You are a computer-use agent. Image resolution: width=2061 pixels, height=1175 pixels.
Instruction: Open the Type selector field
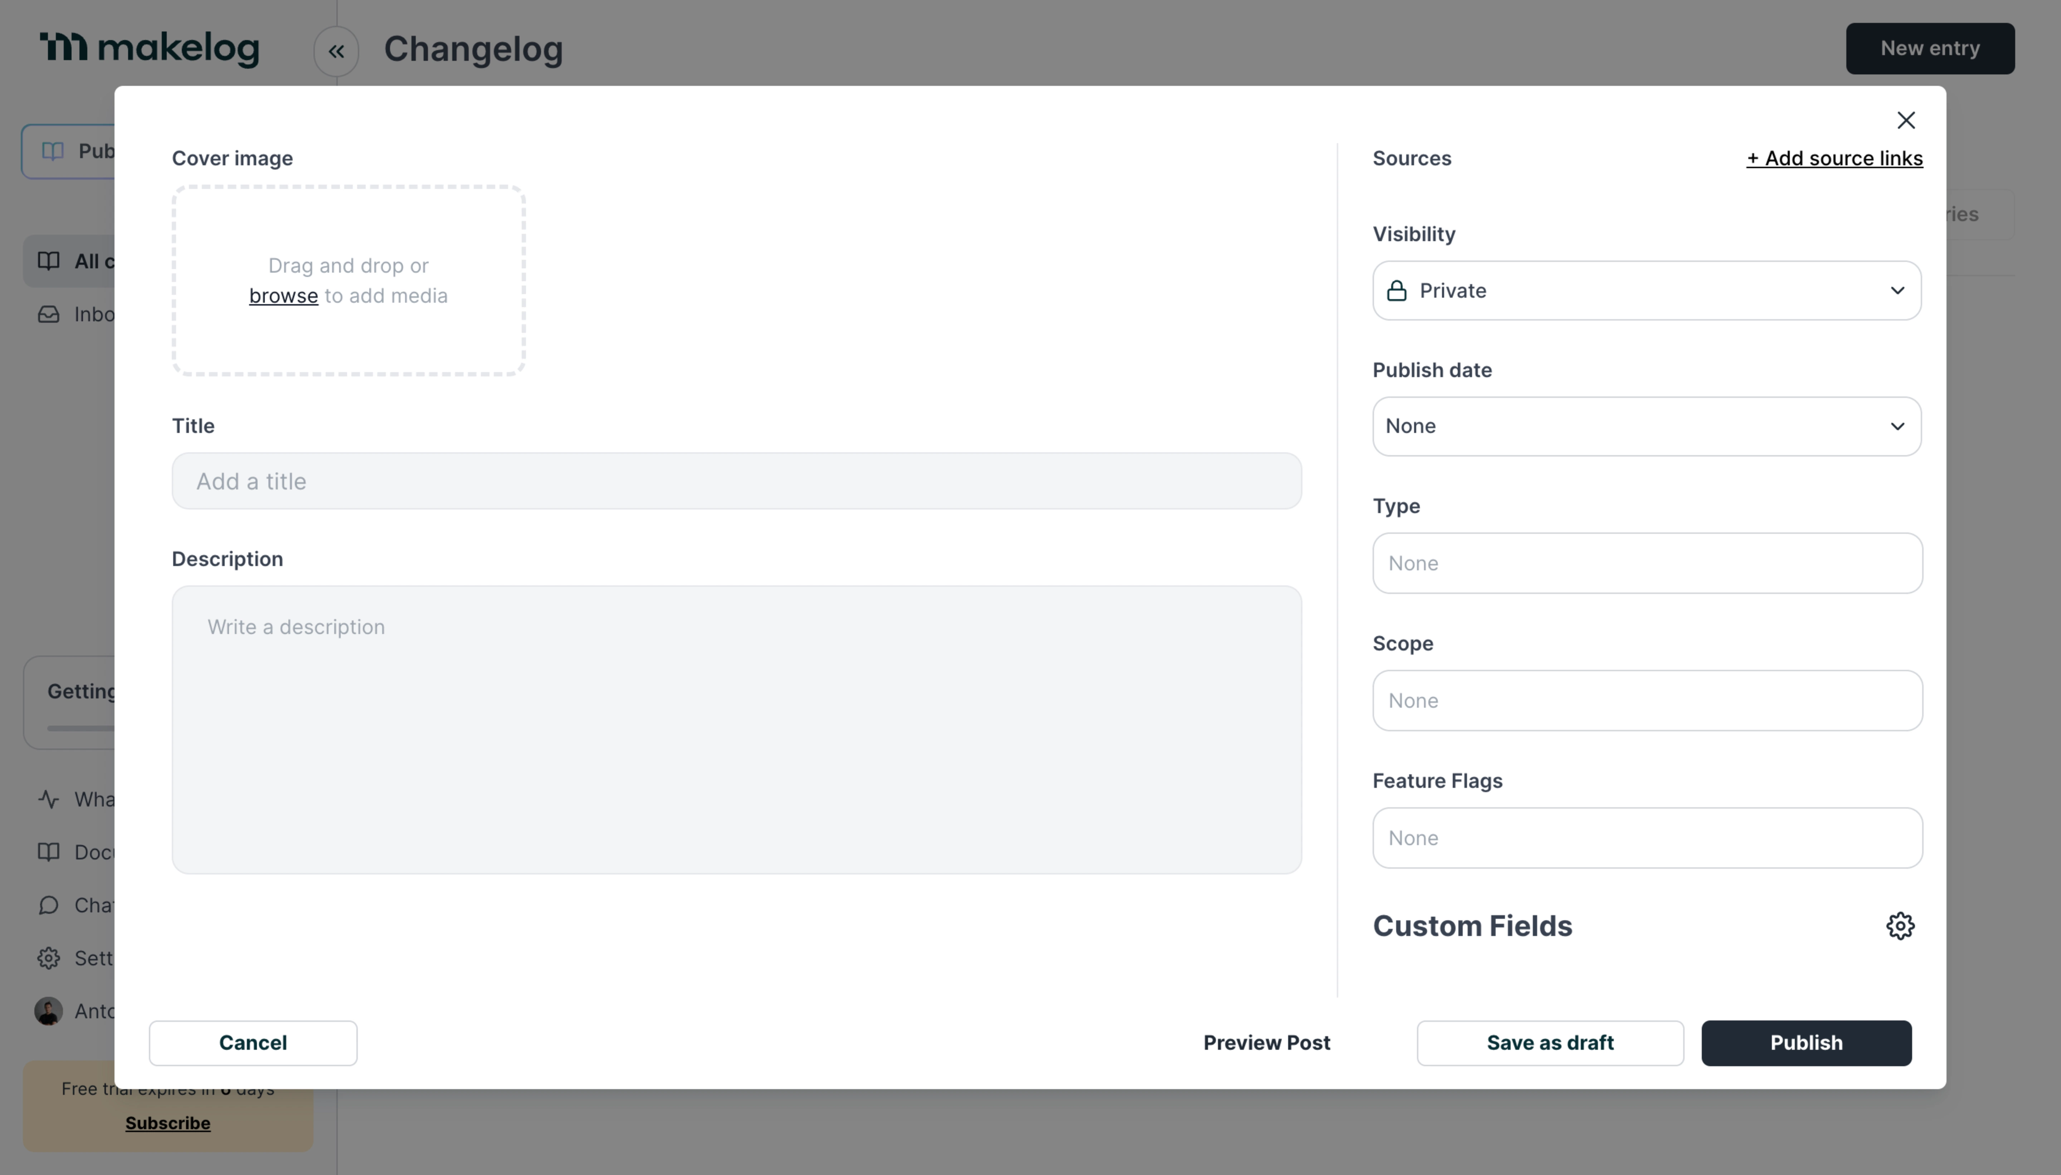(x=1647, y=563)
